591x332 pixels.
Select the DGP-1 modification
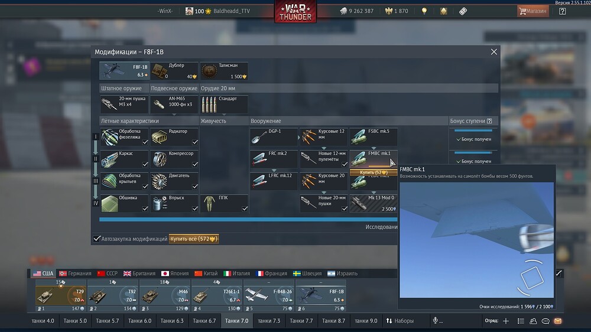274,137
